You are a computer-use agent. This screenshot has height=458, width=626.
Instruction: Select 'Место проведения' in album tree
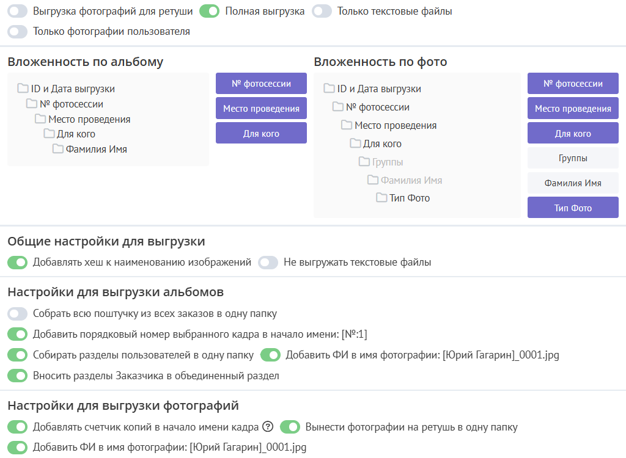89,119
